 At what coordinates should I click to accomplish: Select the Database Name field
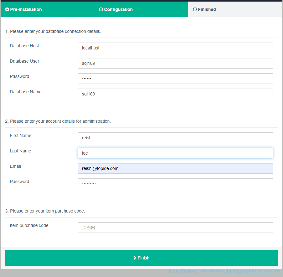[175, 94]
